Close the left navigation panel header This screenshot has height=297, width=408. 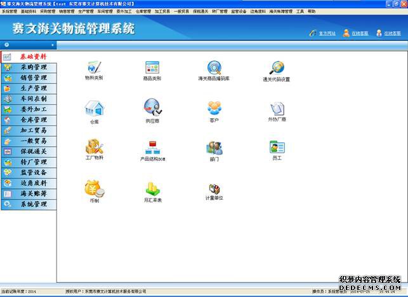point(53,45)
